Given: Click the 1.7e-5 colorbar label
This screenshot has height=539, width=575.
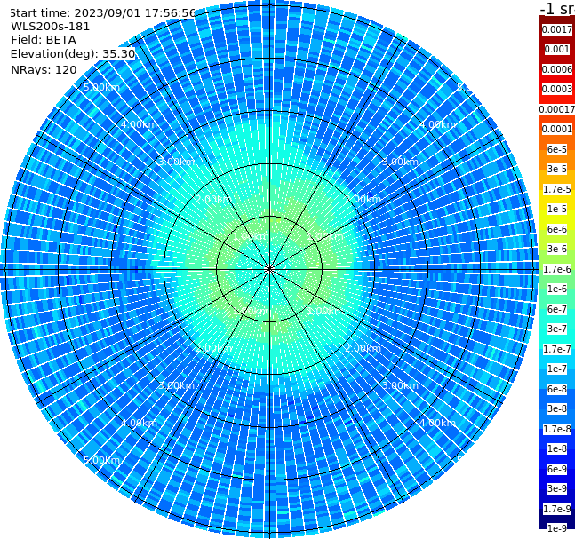Looking at the screenshot, I should tap(557, 189).
